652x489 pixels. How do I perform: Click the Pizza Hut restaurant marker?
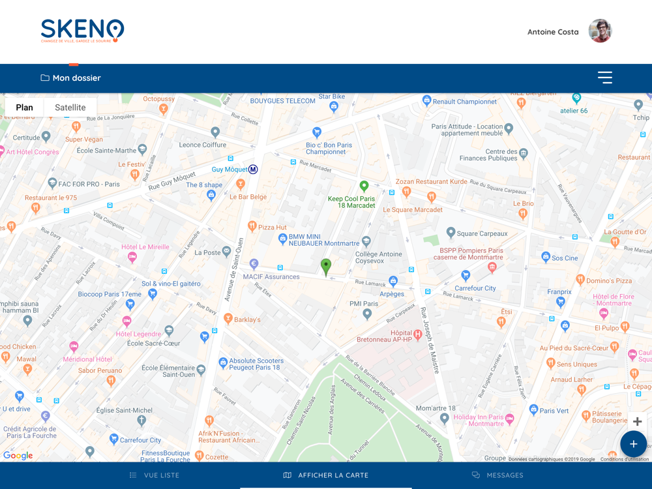click(252, 226)
